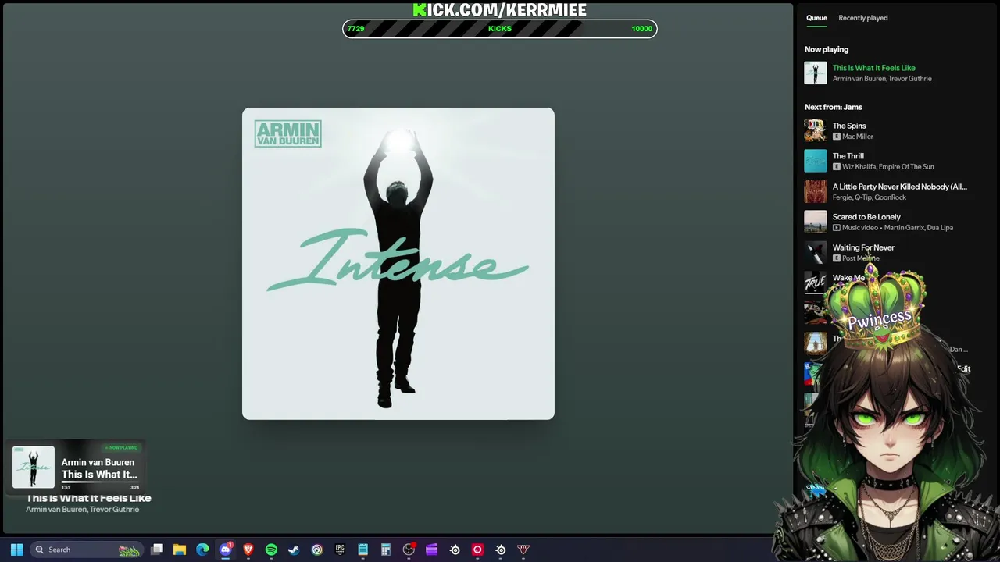
Task: Click The Thrill teal album thumbnail
Action: pyautogui.click(x=816, y=161)
